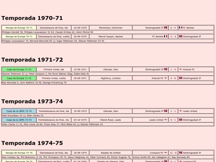
Task: Click the Treintaidosavos de final, vta. cell
Action: pos(54,120)
